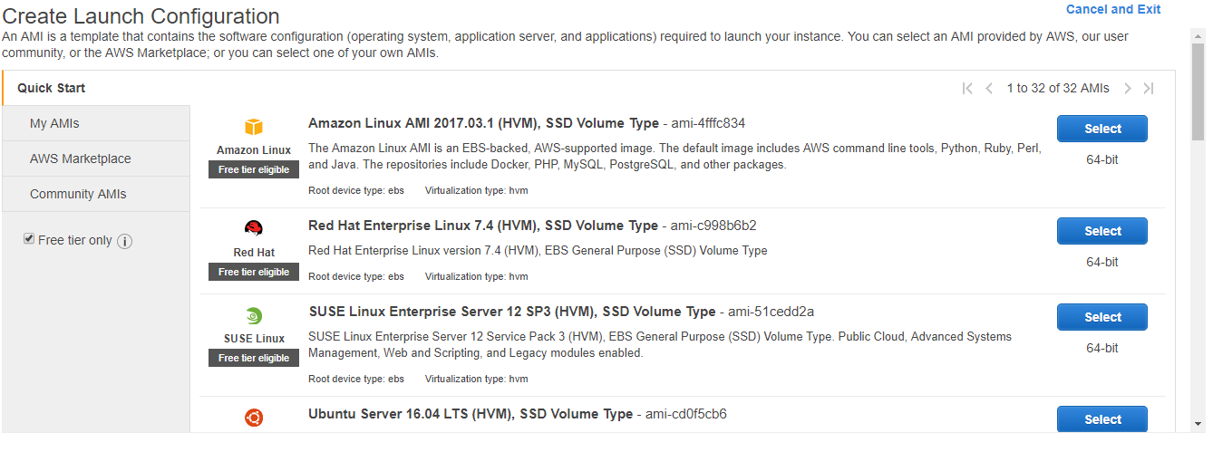Select the Amazon Linux AMI 2017.03.1
The image size is (1213, 452).
1102,129
